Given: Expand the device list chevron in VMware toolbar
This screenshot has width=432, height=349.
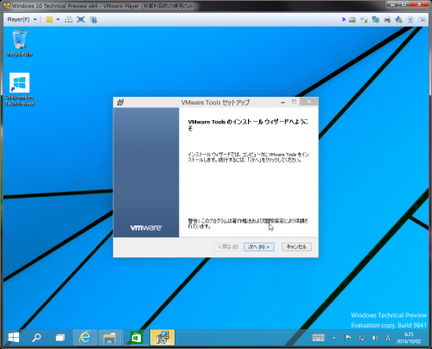Looking at the screenshot, I should click(x=344, y=19).
